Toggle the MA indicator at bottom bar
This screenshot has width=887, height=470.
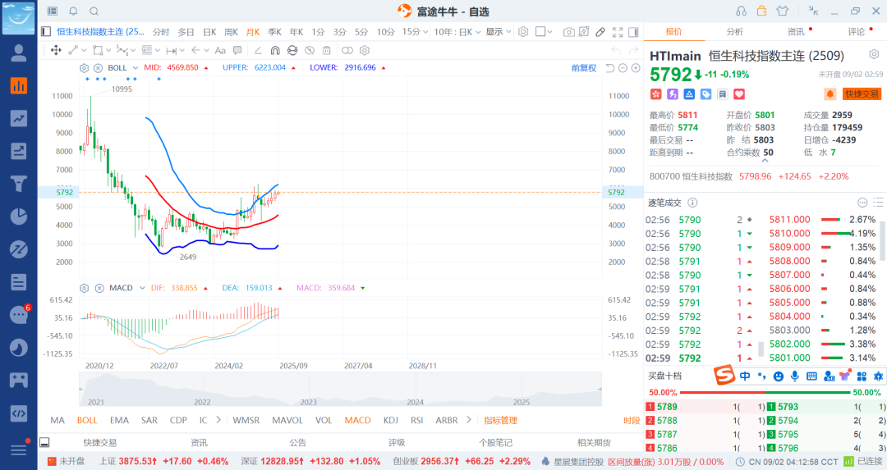point(57,420)
